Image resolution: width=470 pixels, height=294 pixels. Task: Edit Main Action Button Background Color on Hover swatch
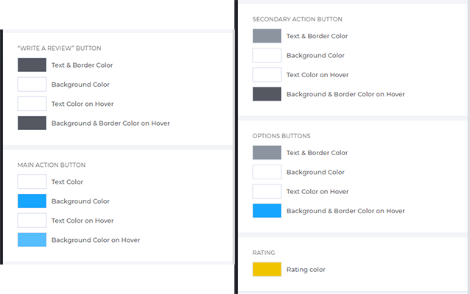[32, 240]
